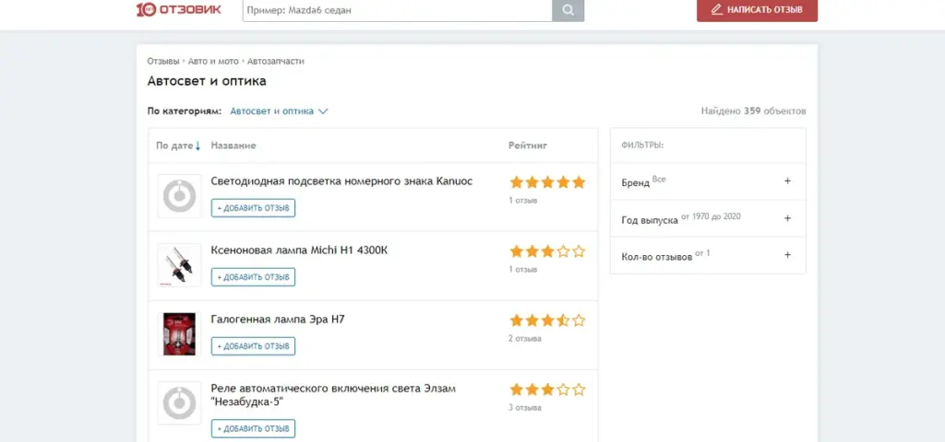Viewport: 945px width, 442px height.
Task: Click the Otzovik logo icon
Action: [145, 10]
